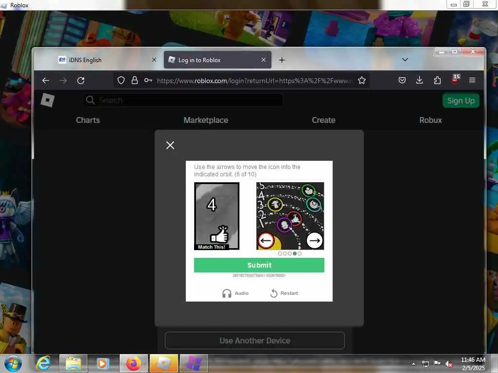
Task: Click into the Roblox search field
Action: (183, 100)
